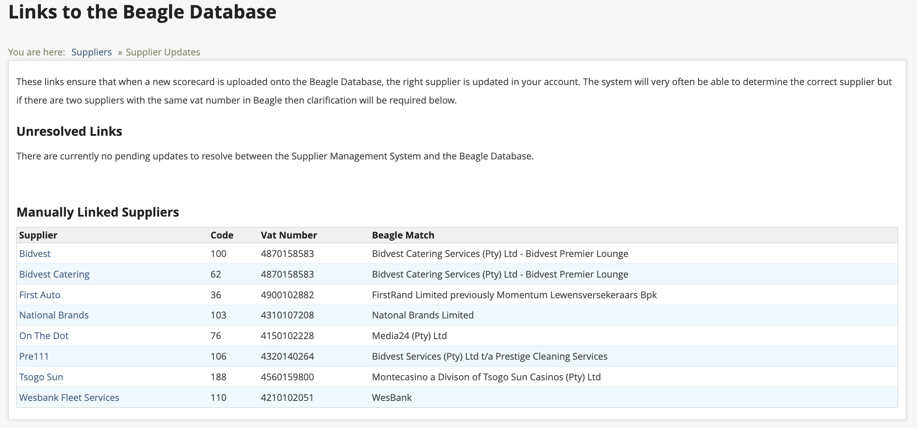
Task: Click the Supplier column header
Action: 38,235
